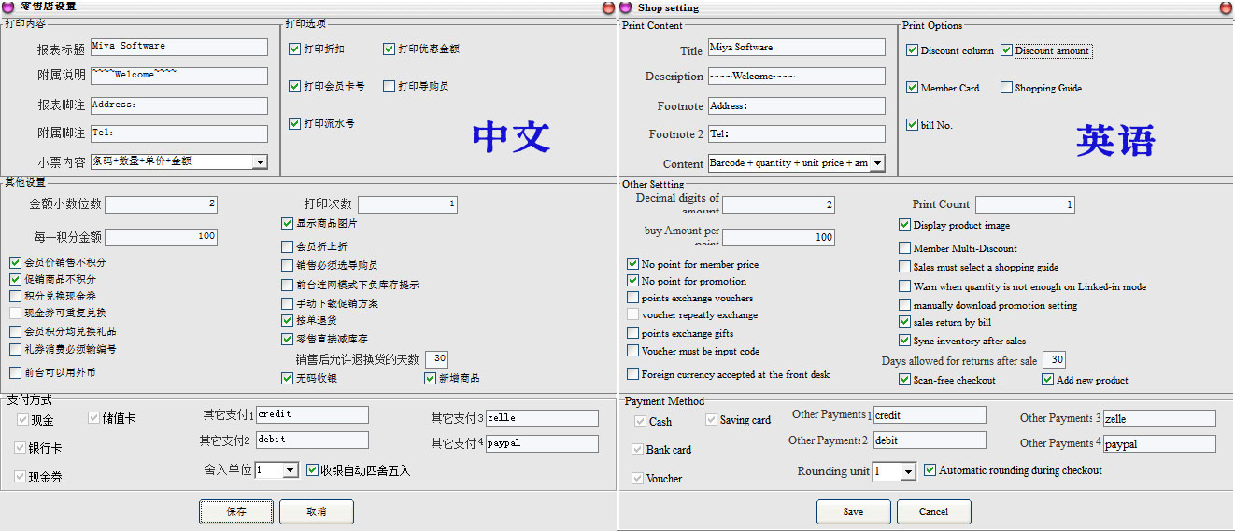Click Other Payments 3 field with zelle
This screenshot has height=531, width=1235.
click(x=1159, y=419)
